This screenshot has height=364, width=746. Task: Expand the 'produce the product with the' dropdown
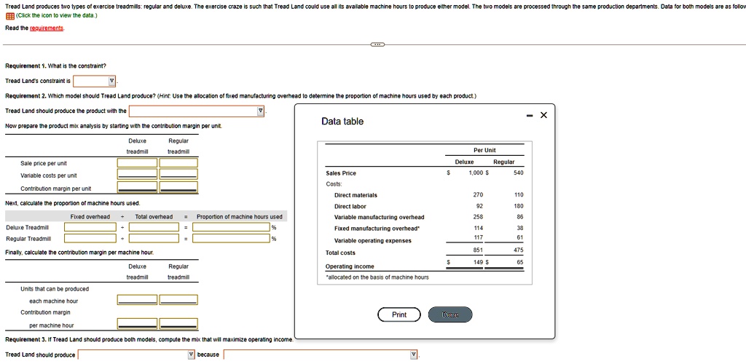260,111
